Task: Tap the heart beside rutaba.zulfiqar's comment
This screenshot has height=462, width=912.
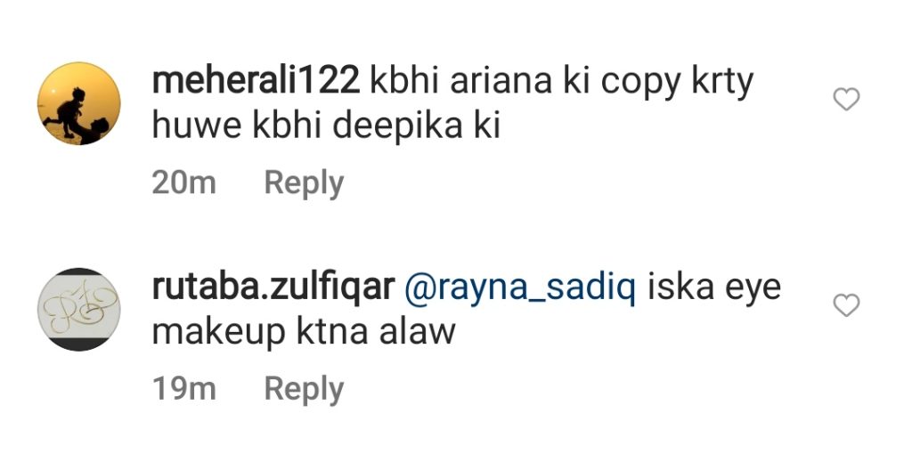Action: (846, 305)
